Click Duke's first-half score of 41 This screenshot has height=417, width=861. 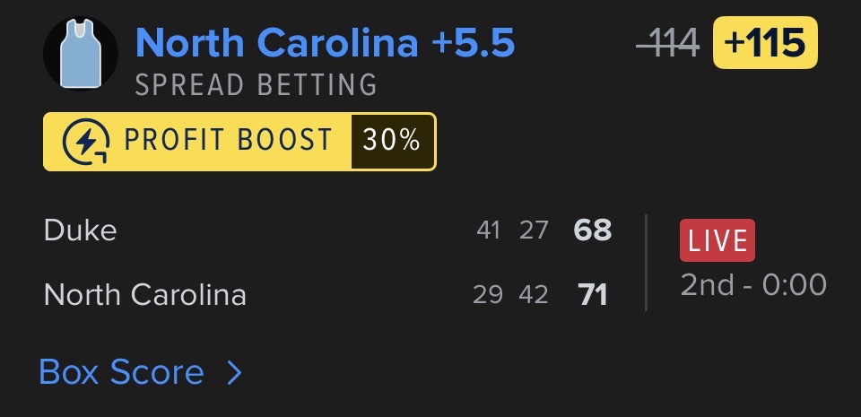(489, 230)
